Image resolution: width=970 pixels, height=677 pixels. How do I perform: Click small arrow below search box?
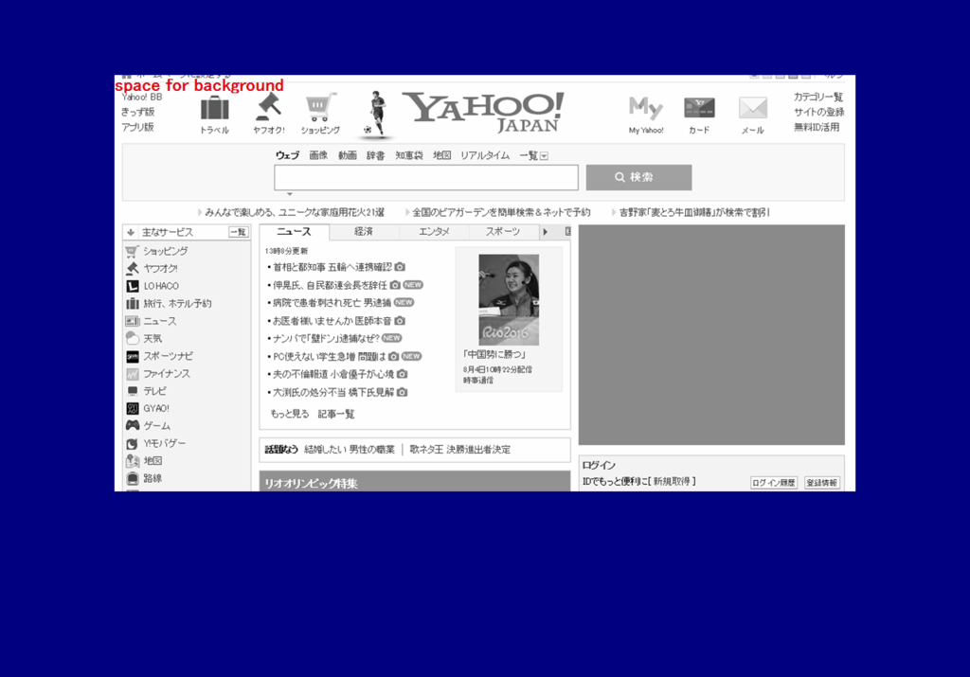pyautogui.click(x=290, y=194)
